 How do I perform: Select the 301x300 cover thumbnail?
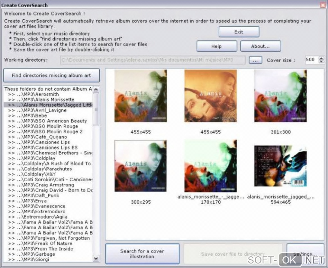[x=280, y=96]
